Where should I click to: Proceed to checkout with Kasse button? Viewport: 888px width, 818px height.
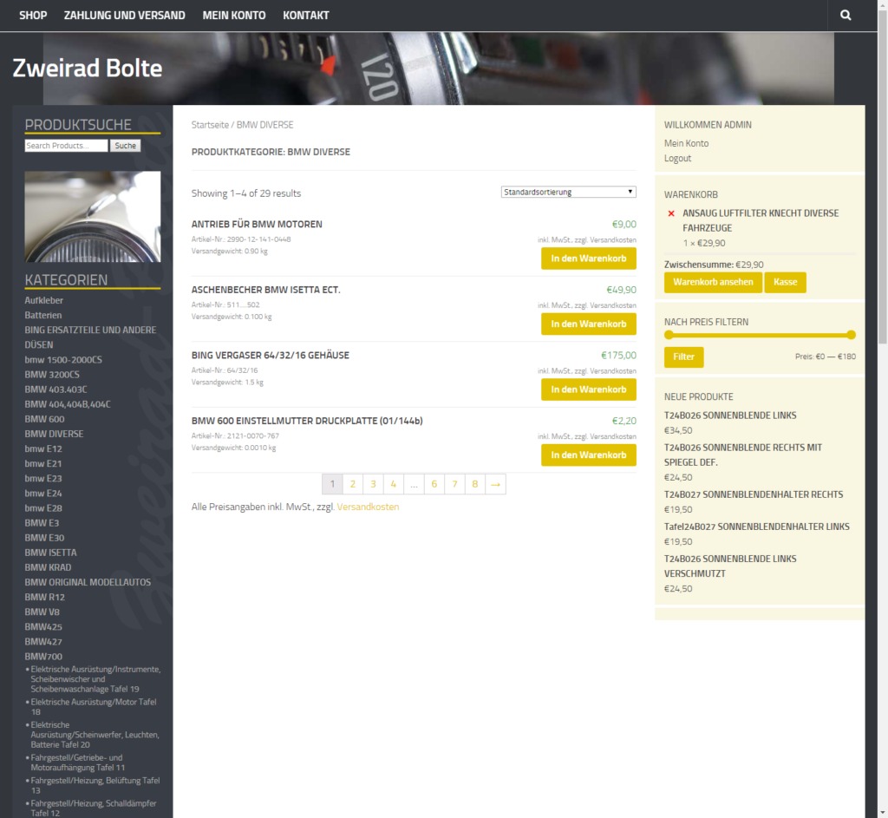click(x=785, y=282)
